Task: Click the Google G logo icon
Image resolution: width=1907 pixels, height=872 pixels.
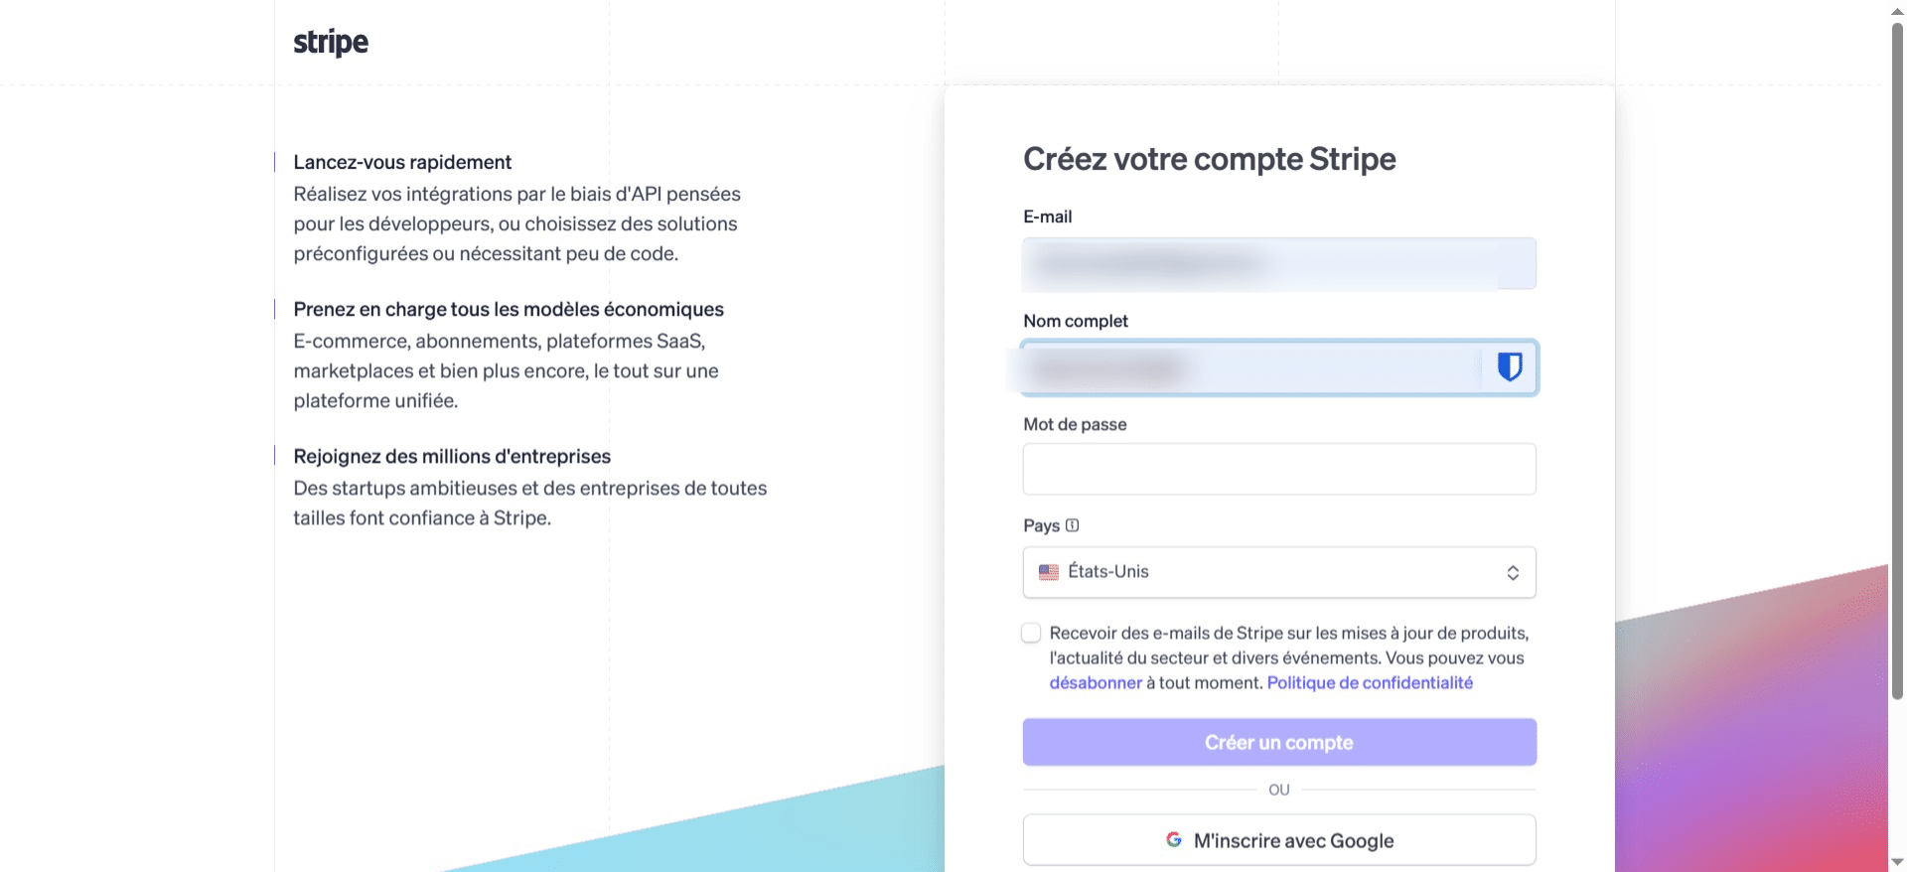Action: tap(1174, 840)
